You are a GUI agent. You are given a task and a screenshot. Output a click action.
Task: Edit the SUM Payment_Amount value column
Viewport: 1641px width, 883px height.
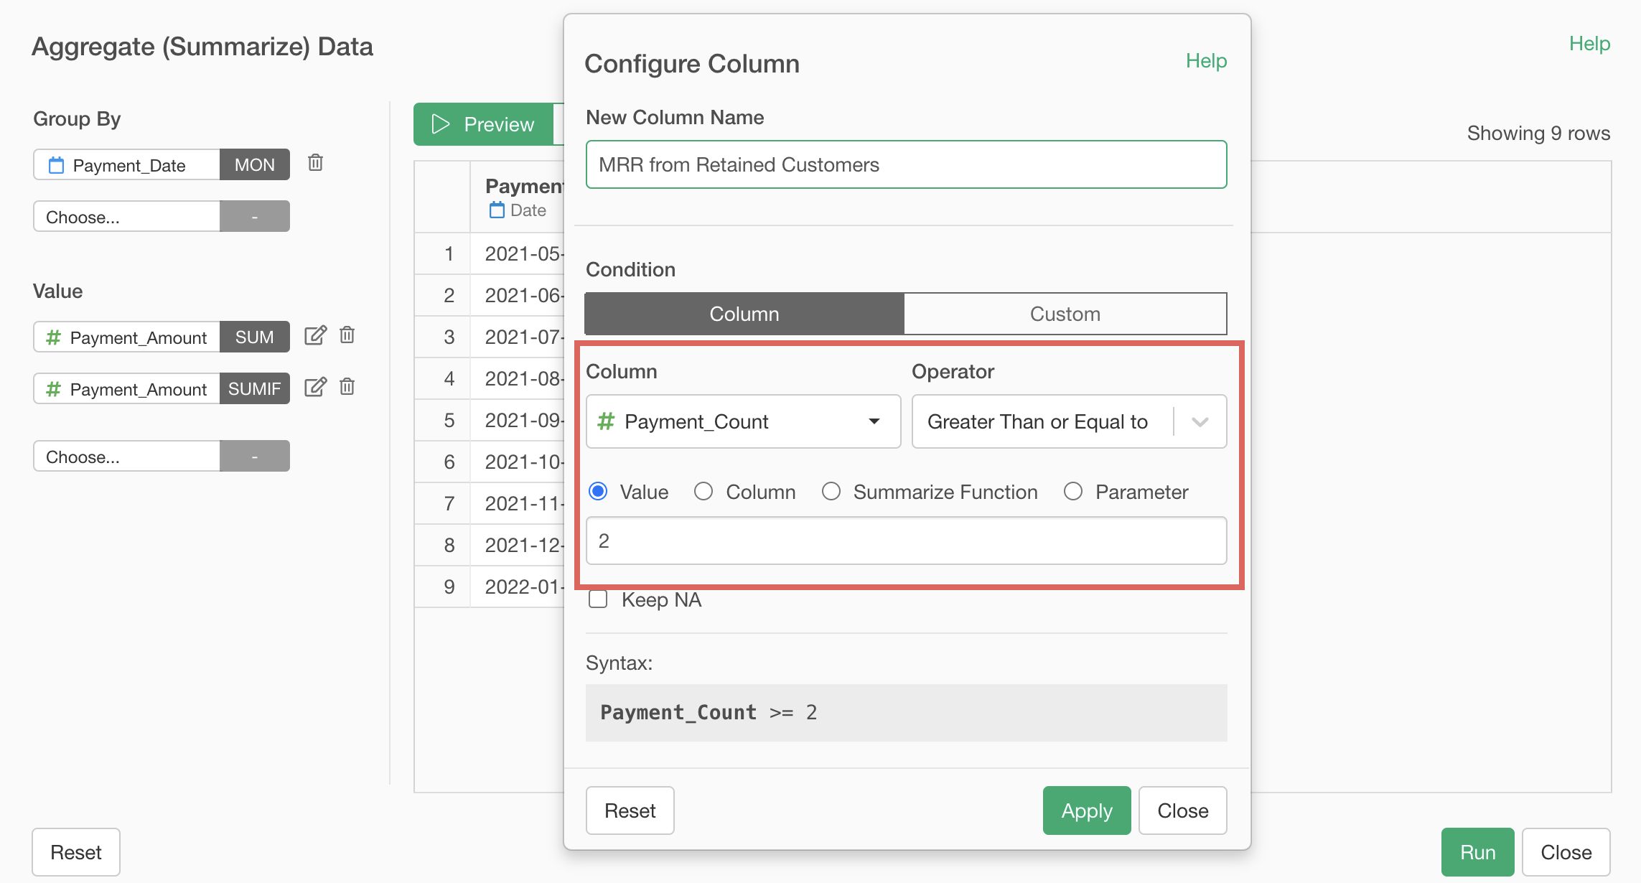[x=315, y=335]
